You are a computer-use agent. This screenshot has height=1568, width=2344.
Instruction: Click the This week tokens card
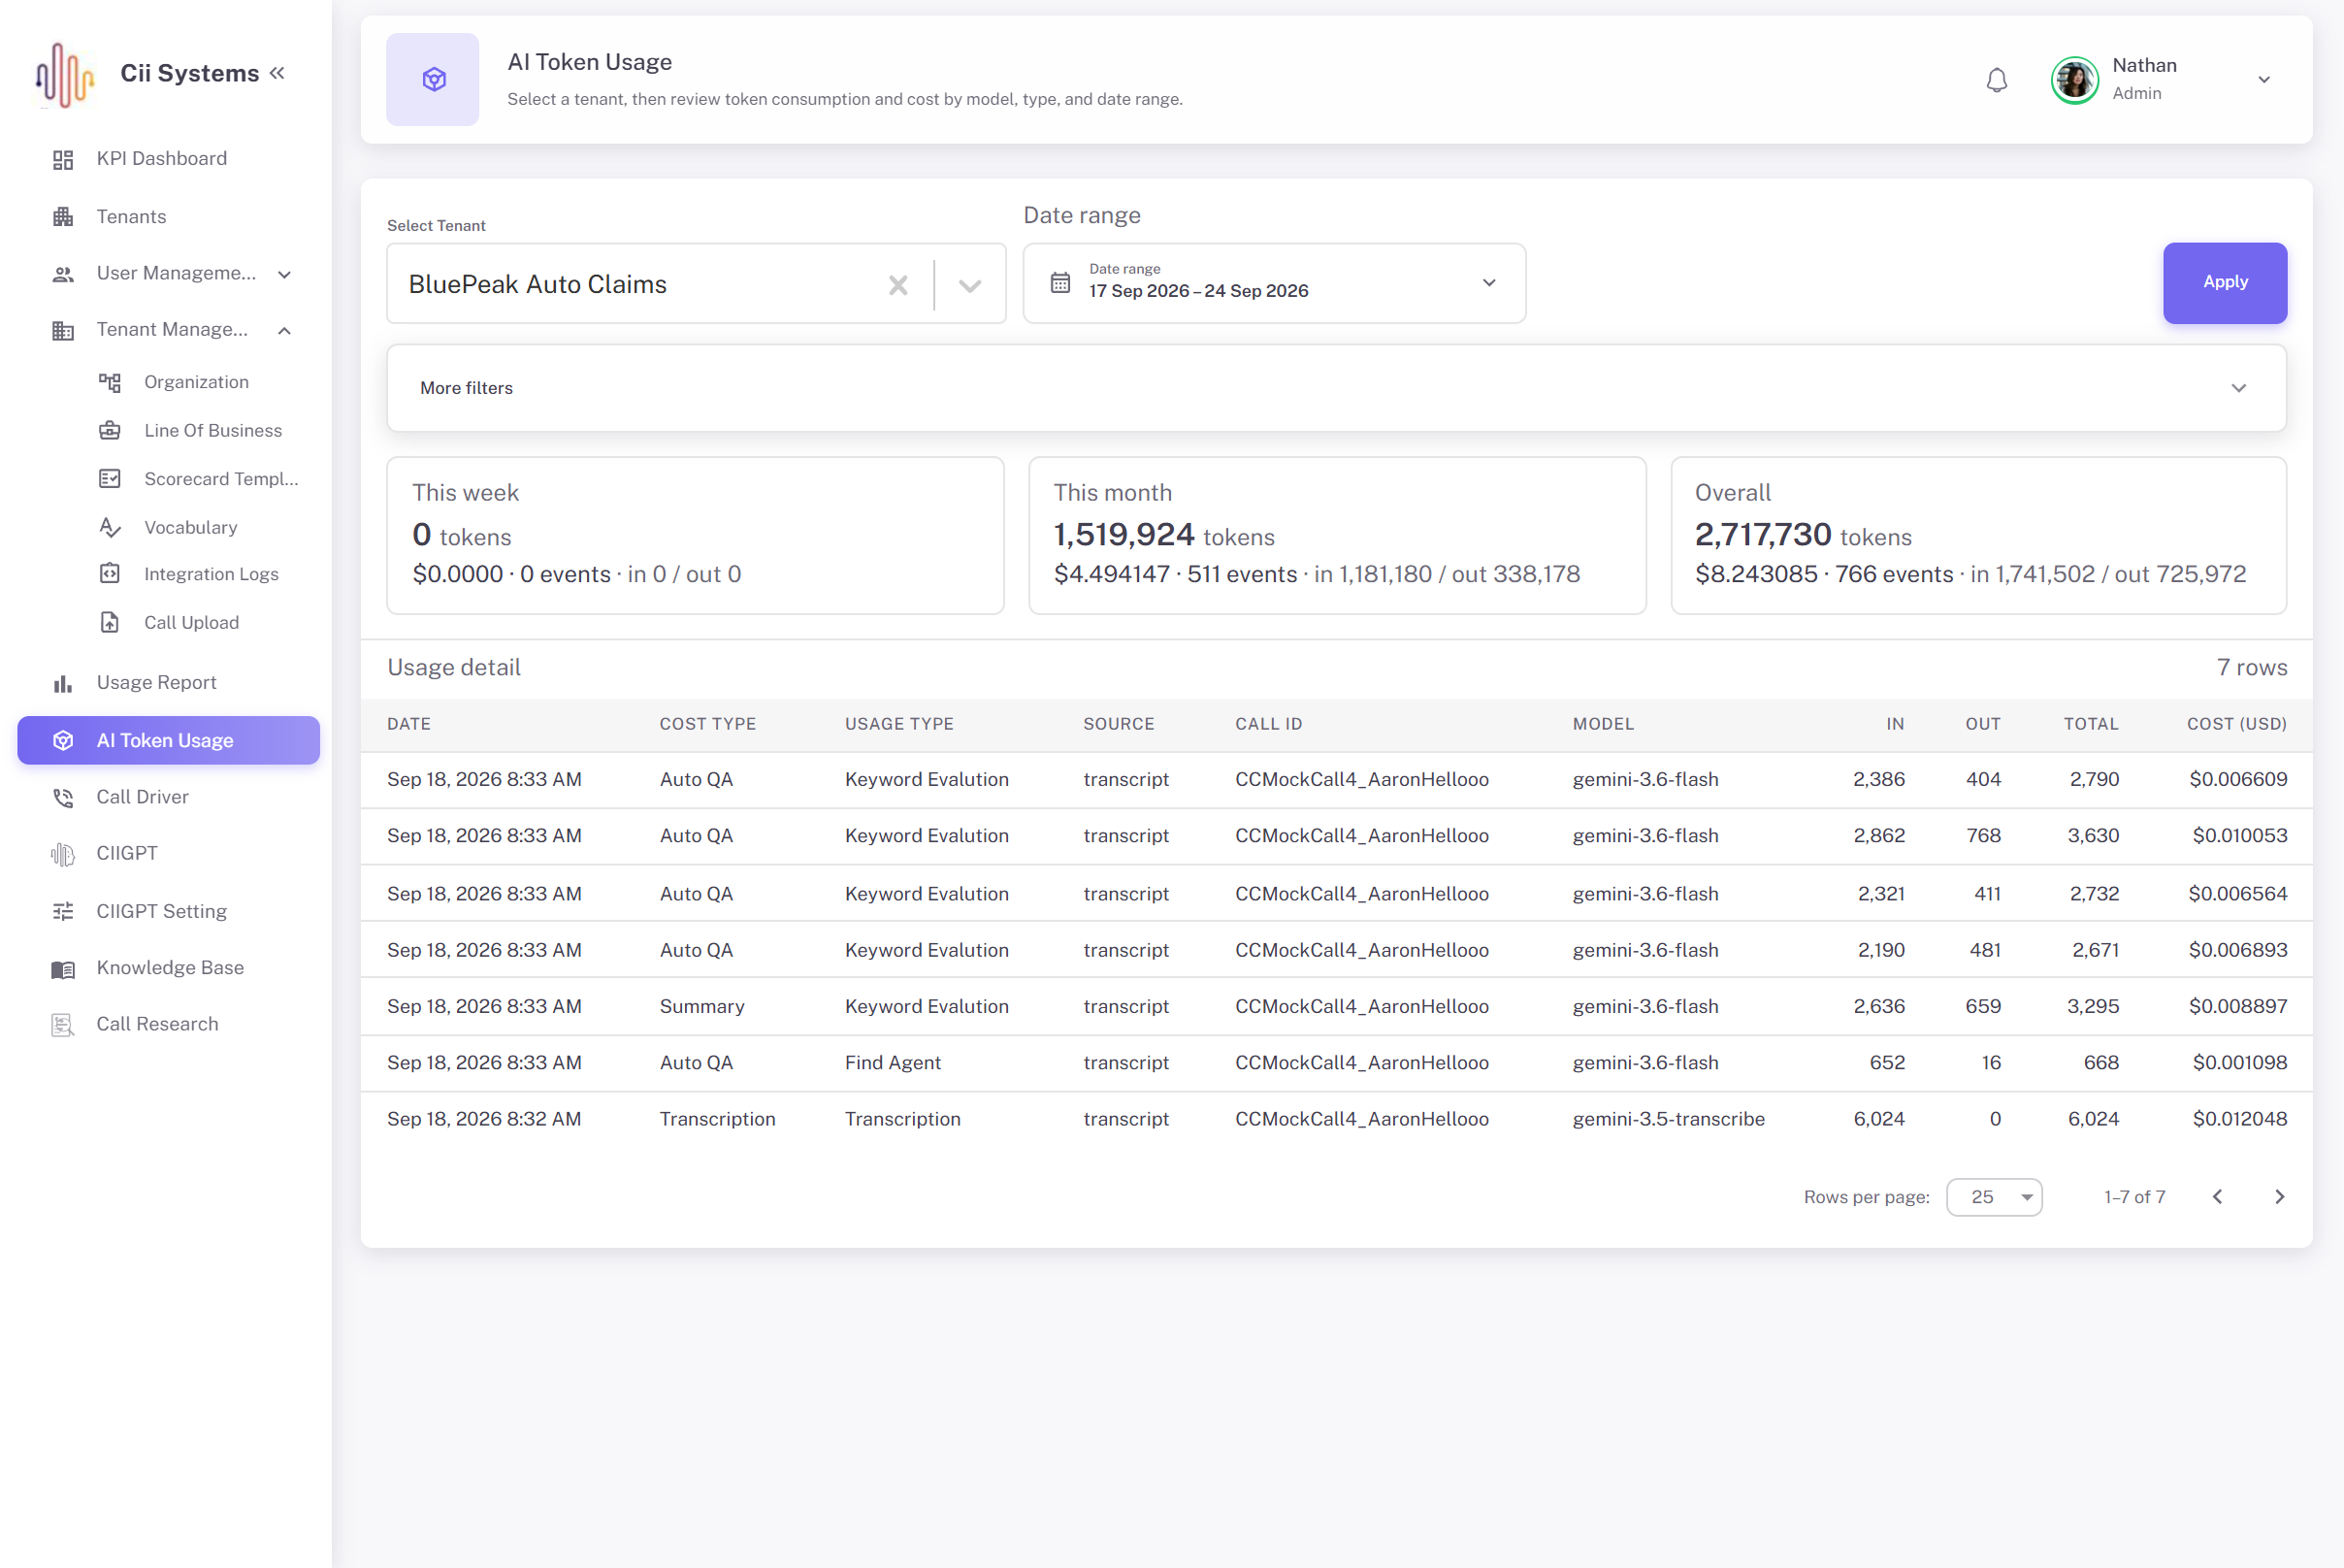pyautogui.click(x=695, y=536)
